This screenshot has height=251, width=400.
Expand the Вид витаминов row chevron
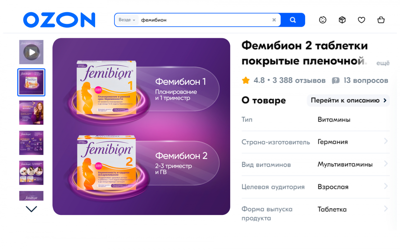click(386, 164)
